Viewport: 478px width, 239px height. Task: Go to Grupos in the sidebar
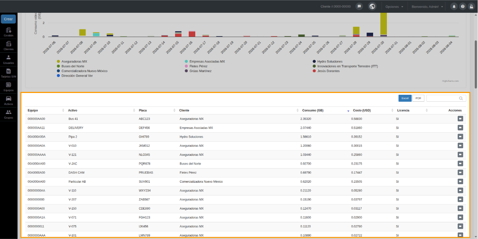8,114
